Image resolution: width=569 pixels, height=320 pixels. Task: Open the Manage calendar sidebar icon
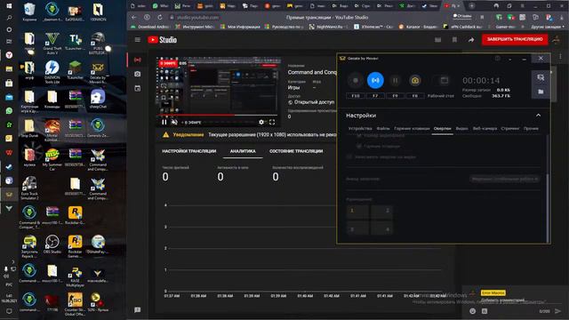(x=138, y=89)
